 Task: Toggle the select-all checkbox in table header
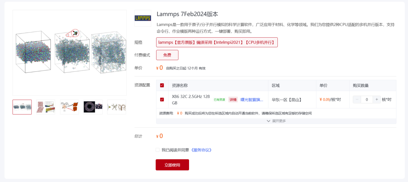(162, 86)
